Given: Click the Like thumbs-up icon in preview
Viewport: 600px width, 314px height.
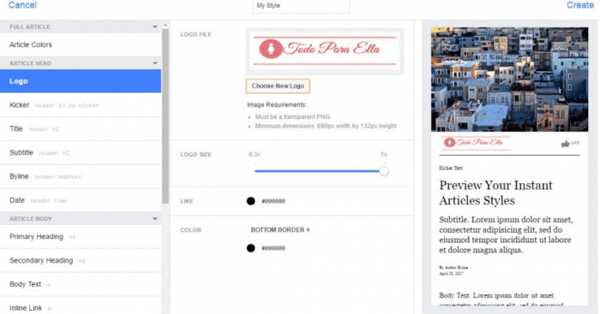Looking at the screenshot, I should pos(565,144).
